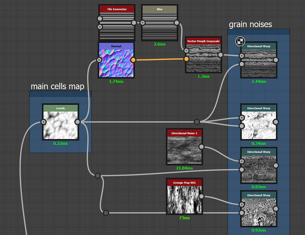
Task: Select the orange link between Normal and Vector Morph
Action: 160,59
